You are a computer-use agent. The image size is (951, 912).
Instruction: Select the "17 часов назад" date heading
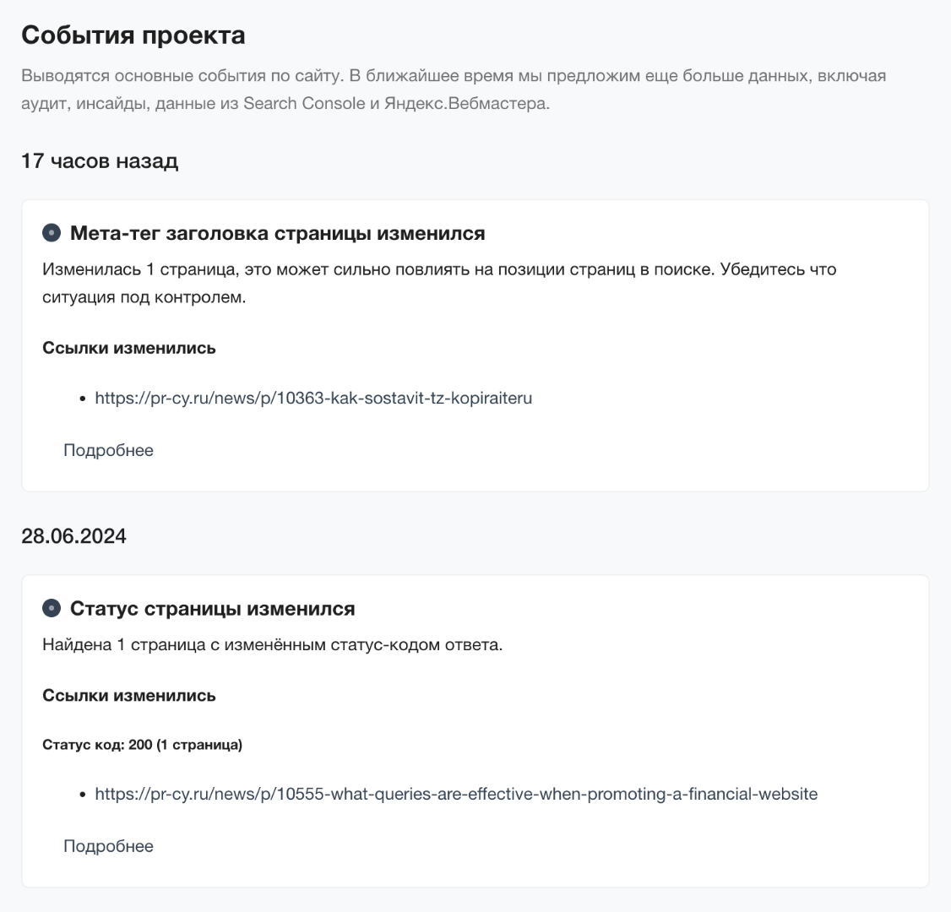point(100,160)
